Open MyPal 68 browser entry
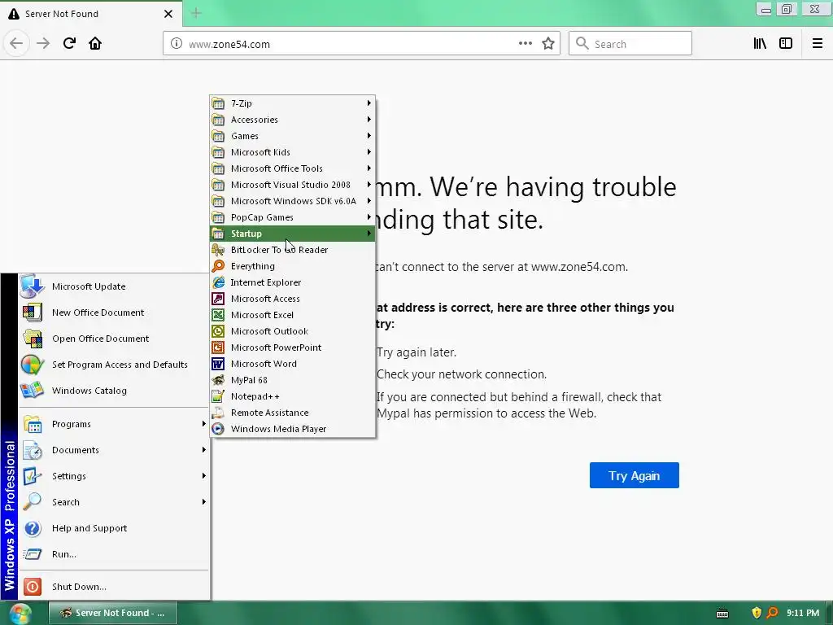This screenshot has width=833, height=625. point(293,380)
